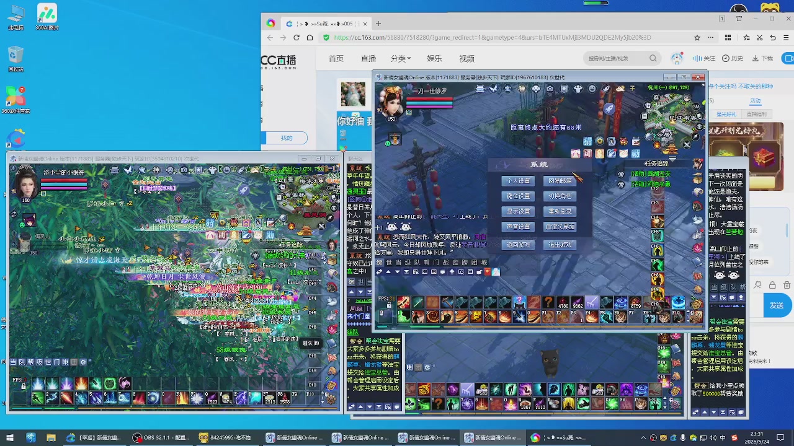
Task: Click 退出游戏 to exit the game
Action: point(560,245)
